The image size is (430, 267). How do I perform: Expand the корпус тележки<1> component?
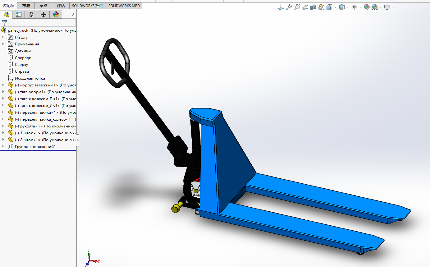(x=3, y=85)
